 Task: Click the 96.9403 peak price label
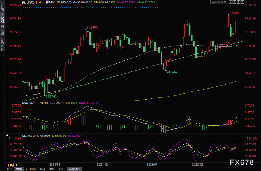92,27
